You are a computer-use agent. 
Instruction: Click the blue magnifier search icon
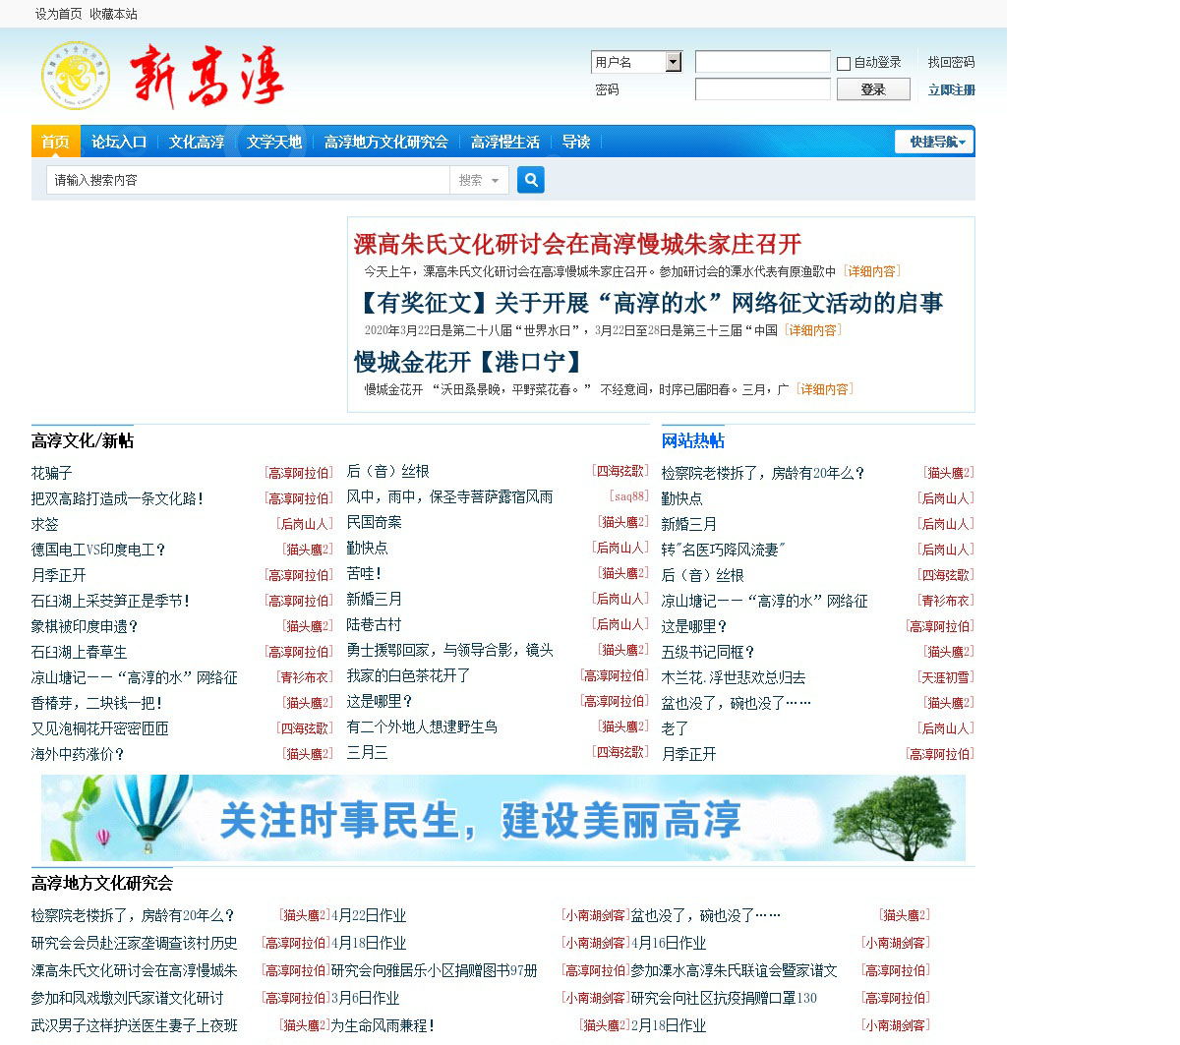click(x=530, y=180)
